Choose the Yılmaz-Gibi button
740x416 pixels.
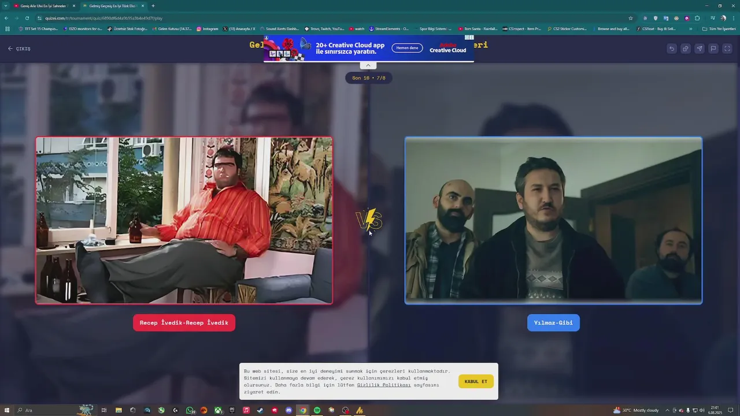pos(553,322)
